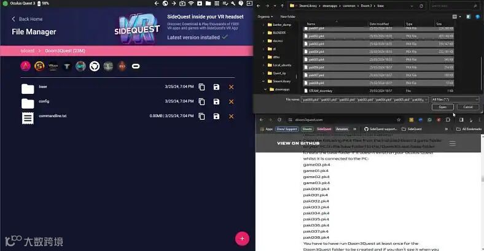Open the tasks checklist icon in SideQuest toolbar
Screen dimensions: 484x251
(225, 4)
